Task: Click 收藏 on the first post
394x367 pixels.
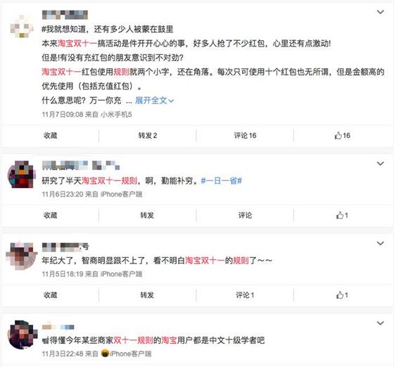Action: (x=51, y=135)
